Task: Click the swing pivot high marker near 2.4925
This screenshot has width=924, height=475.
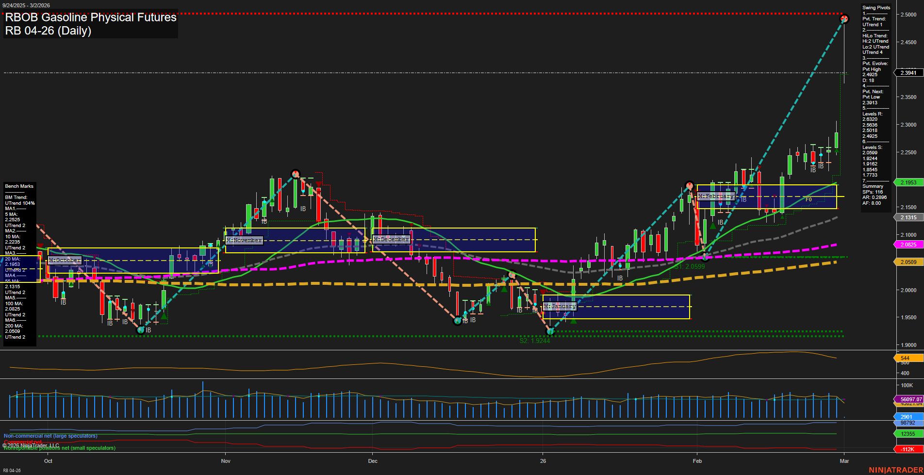Action: point(844,19)
